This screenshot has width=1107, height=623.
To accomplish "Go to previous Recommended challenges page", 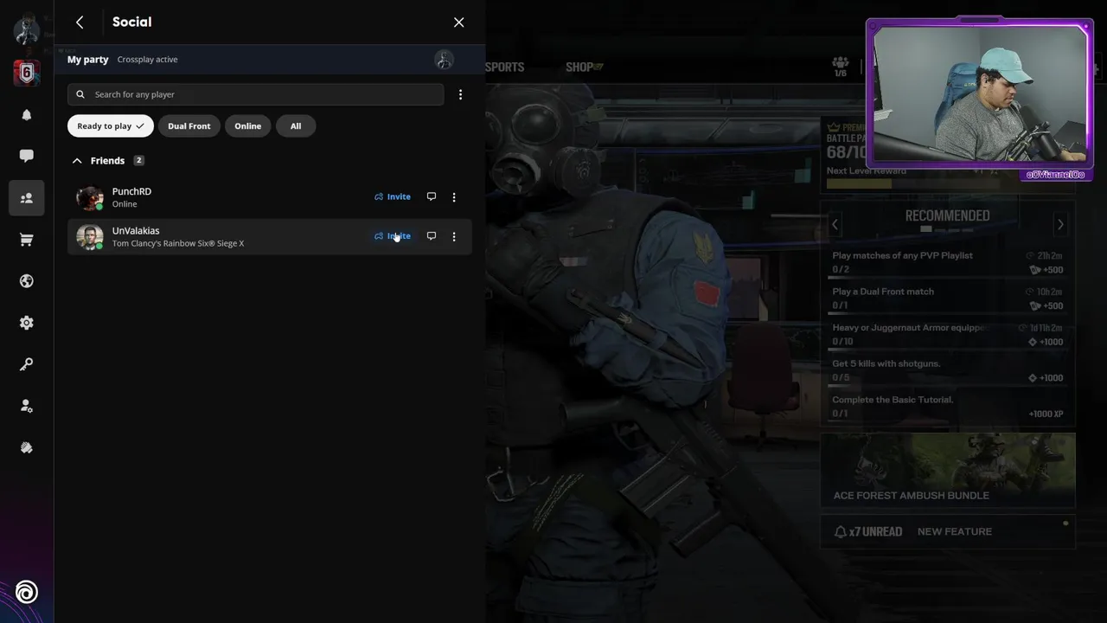I will pos(835,225).
